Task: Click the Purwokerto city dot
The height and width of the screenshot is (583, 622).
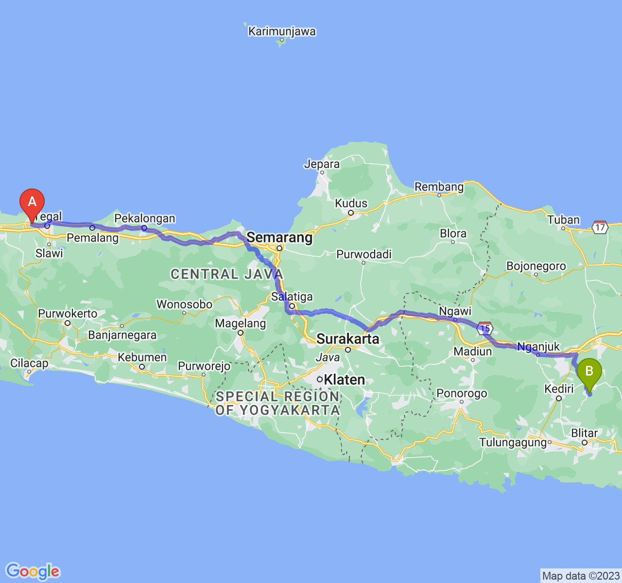Action: [x=68, y=323]
